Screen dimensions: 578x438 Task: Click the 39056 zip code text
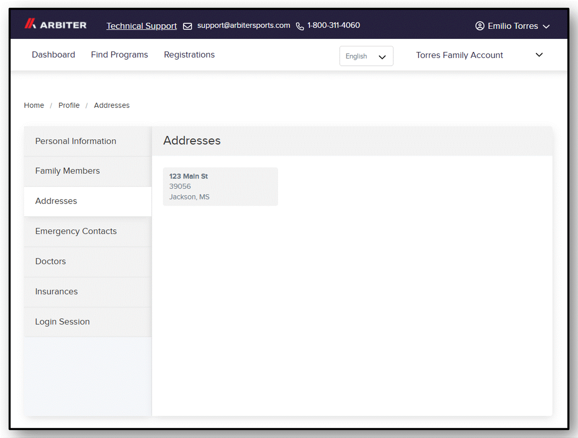180,187
